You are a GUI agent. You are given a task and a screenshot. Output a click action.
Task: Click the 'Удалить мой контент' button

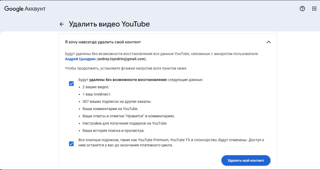(x=246, y=160)
